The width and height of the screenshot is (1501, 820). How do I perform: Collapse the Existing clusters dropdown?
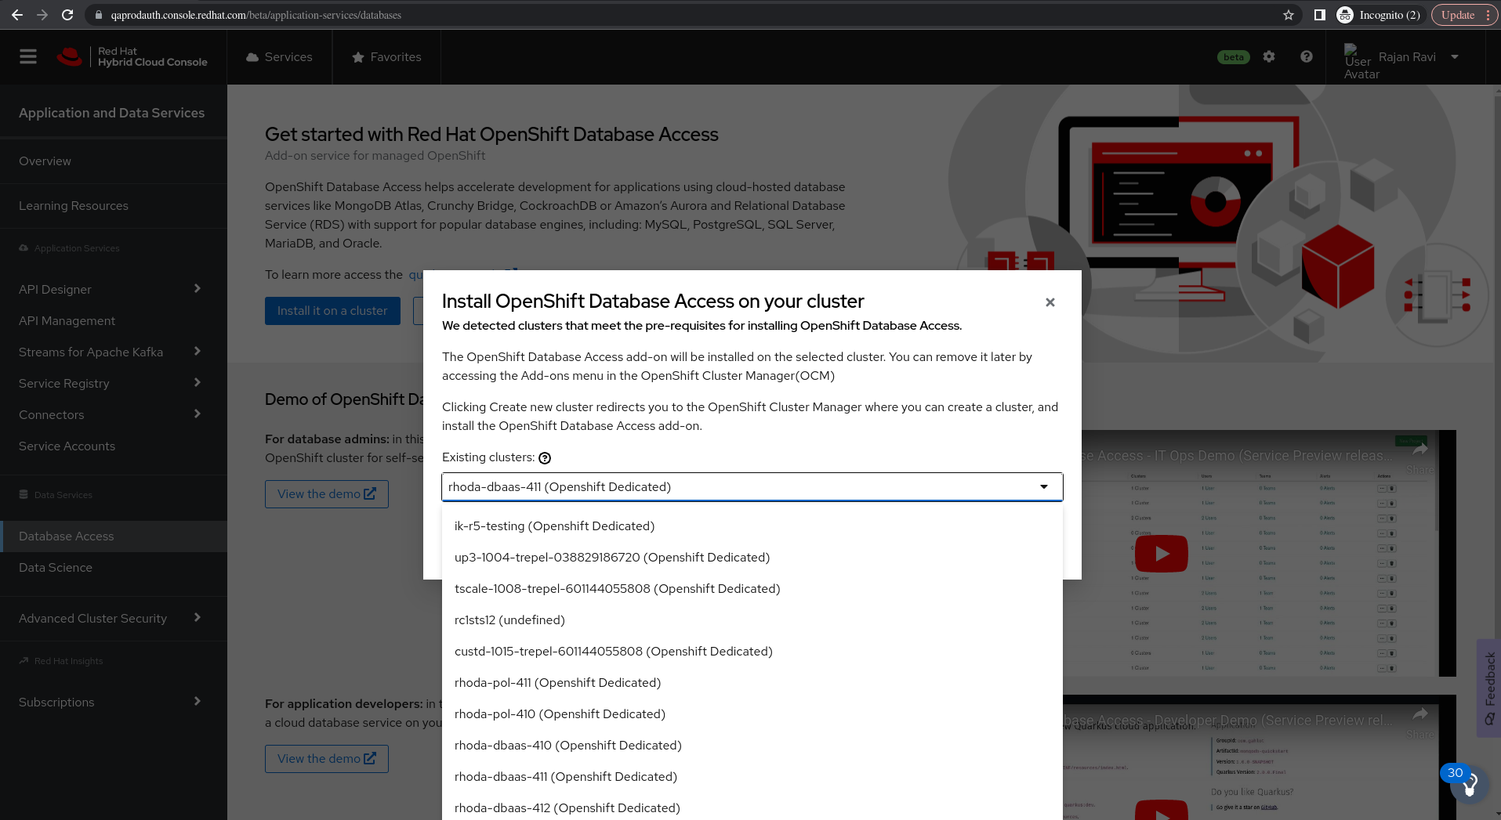(1044, 487)
